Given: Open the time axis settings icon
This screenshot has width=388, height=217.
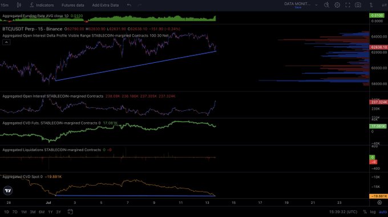Looking at the screenshot, I should coord(379,203).
